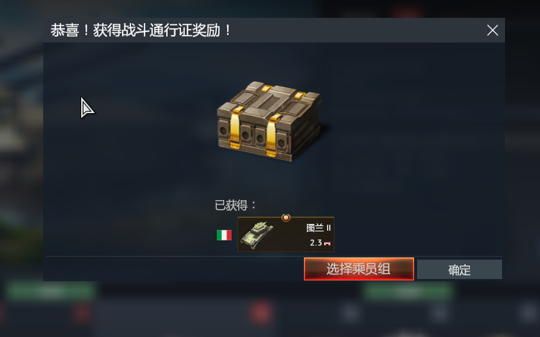This screenshot has height=337, width=540.
Task: Confirm the reward with 确定
Action: point(460,269)
